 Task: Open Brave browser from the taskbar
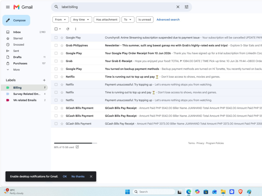click(x=240, y=192)
